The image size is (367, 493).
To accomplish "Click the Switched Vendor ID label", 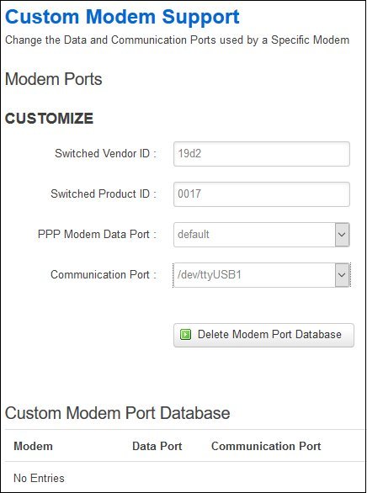I will 106,154.
